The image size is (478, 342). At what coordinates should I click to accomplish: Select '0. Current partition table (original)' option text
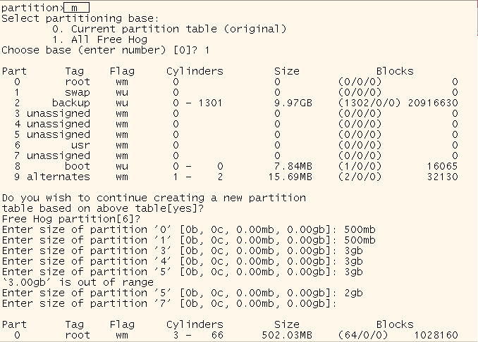[x=169, y=30]
